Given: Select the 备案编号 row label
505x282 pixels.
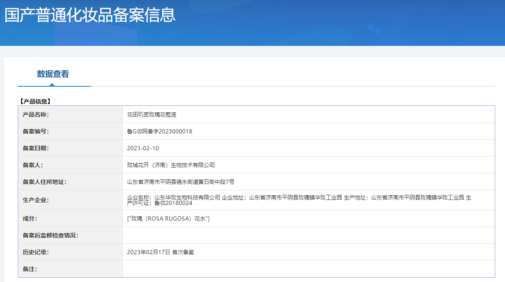Looking at the screenshot, I should [36, 131].
